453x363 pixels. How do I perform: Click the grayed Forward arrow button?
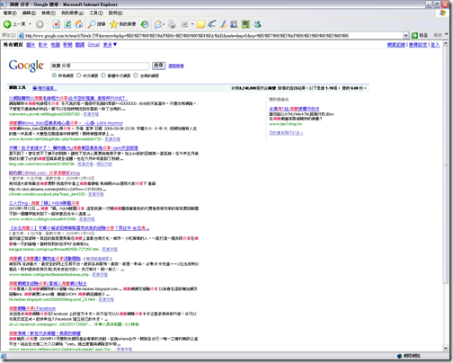pyautogui.click(x=40, y=24)
